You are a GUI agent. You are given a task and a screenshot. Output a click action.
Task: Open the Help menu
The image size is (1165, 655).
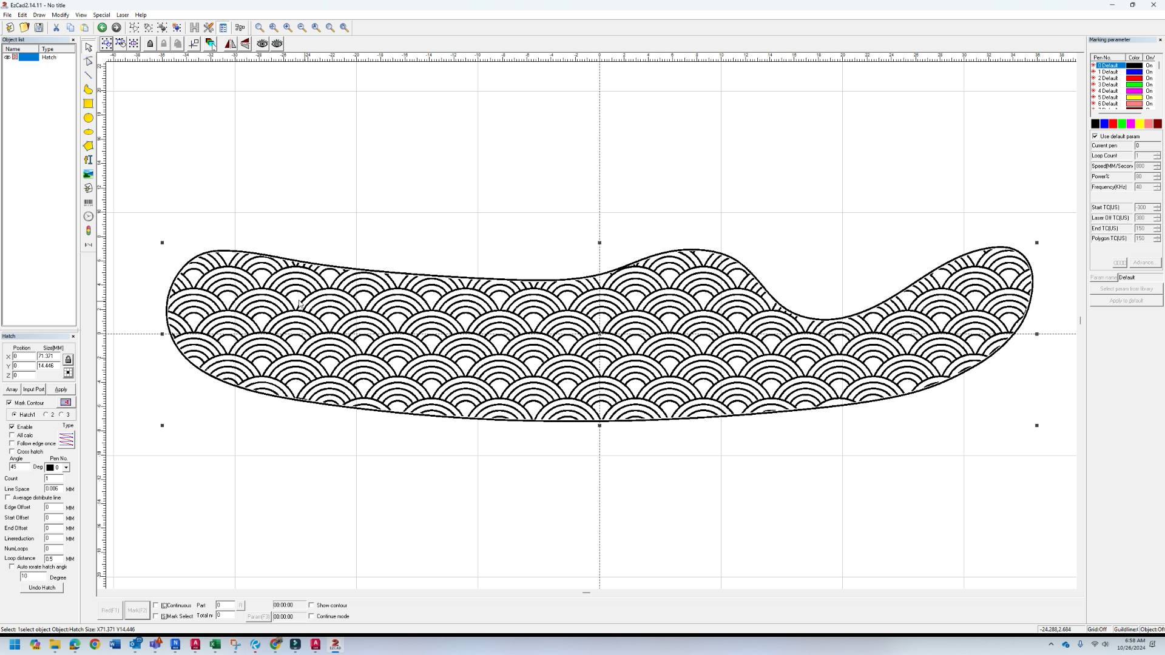pyautogui.click(x=141, y=15)
